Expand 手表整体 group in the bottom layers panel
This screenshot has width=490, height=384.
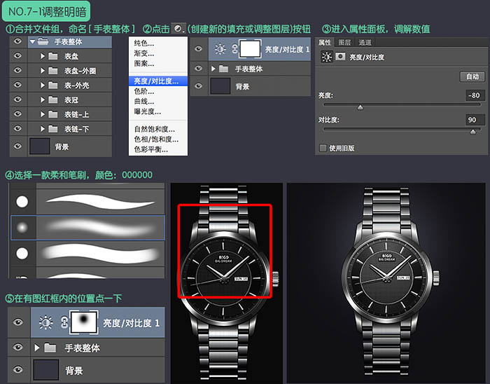(37, 348)
